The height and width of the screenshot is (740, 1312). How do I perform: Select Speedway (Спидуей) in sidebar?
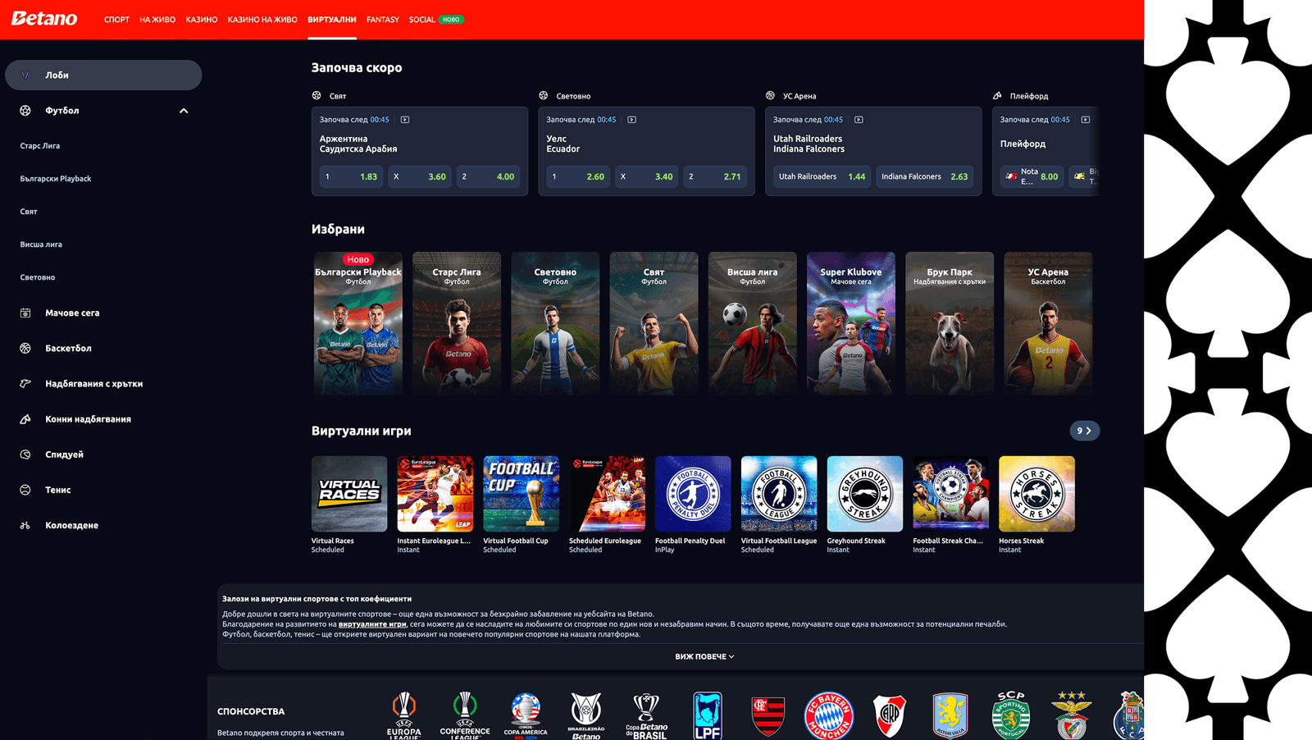coord(64,455)
